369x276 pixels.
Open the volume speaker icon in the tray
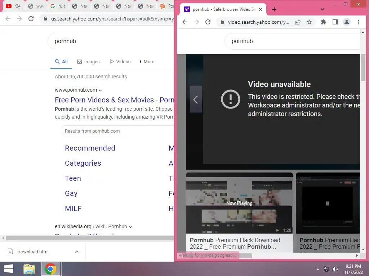pos(335,269)
